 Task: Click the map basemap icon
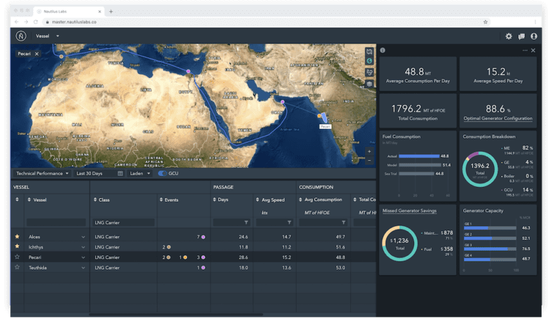coord(370,52)
